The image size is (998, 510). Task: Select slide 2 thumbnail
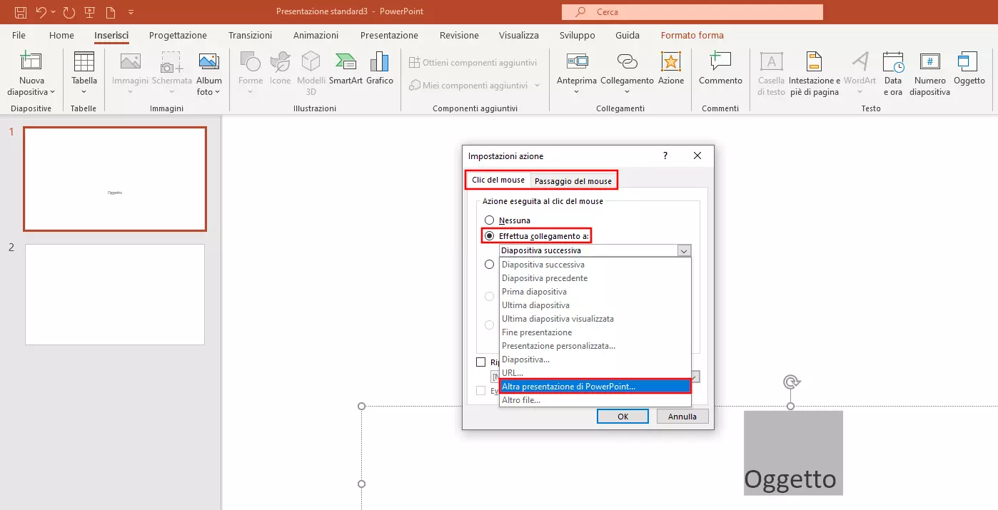click(115, 295)
